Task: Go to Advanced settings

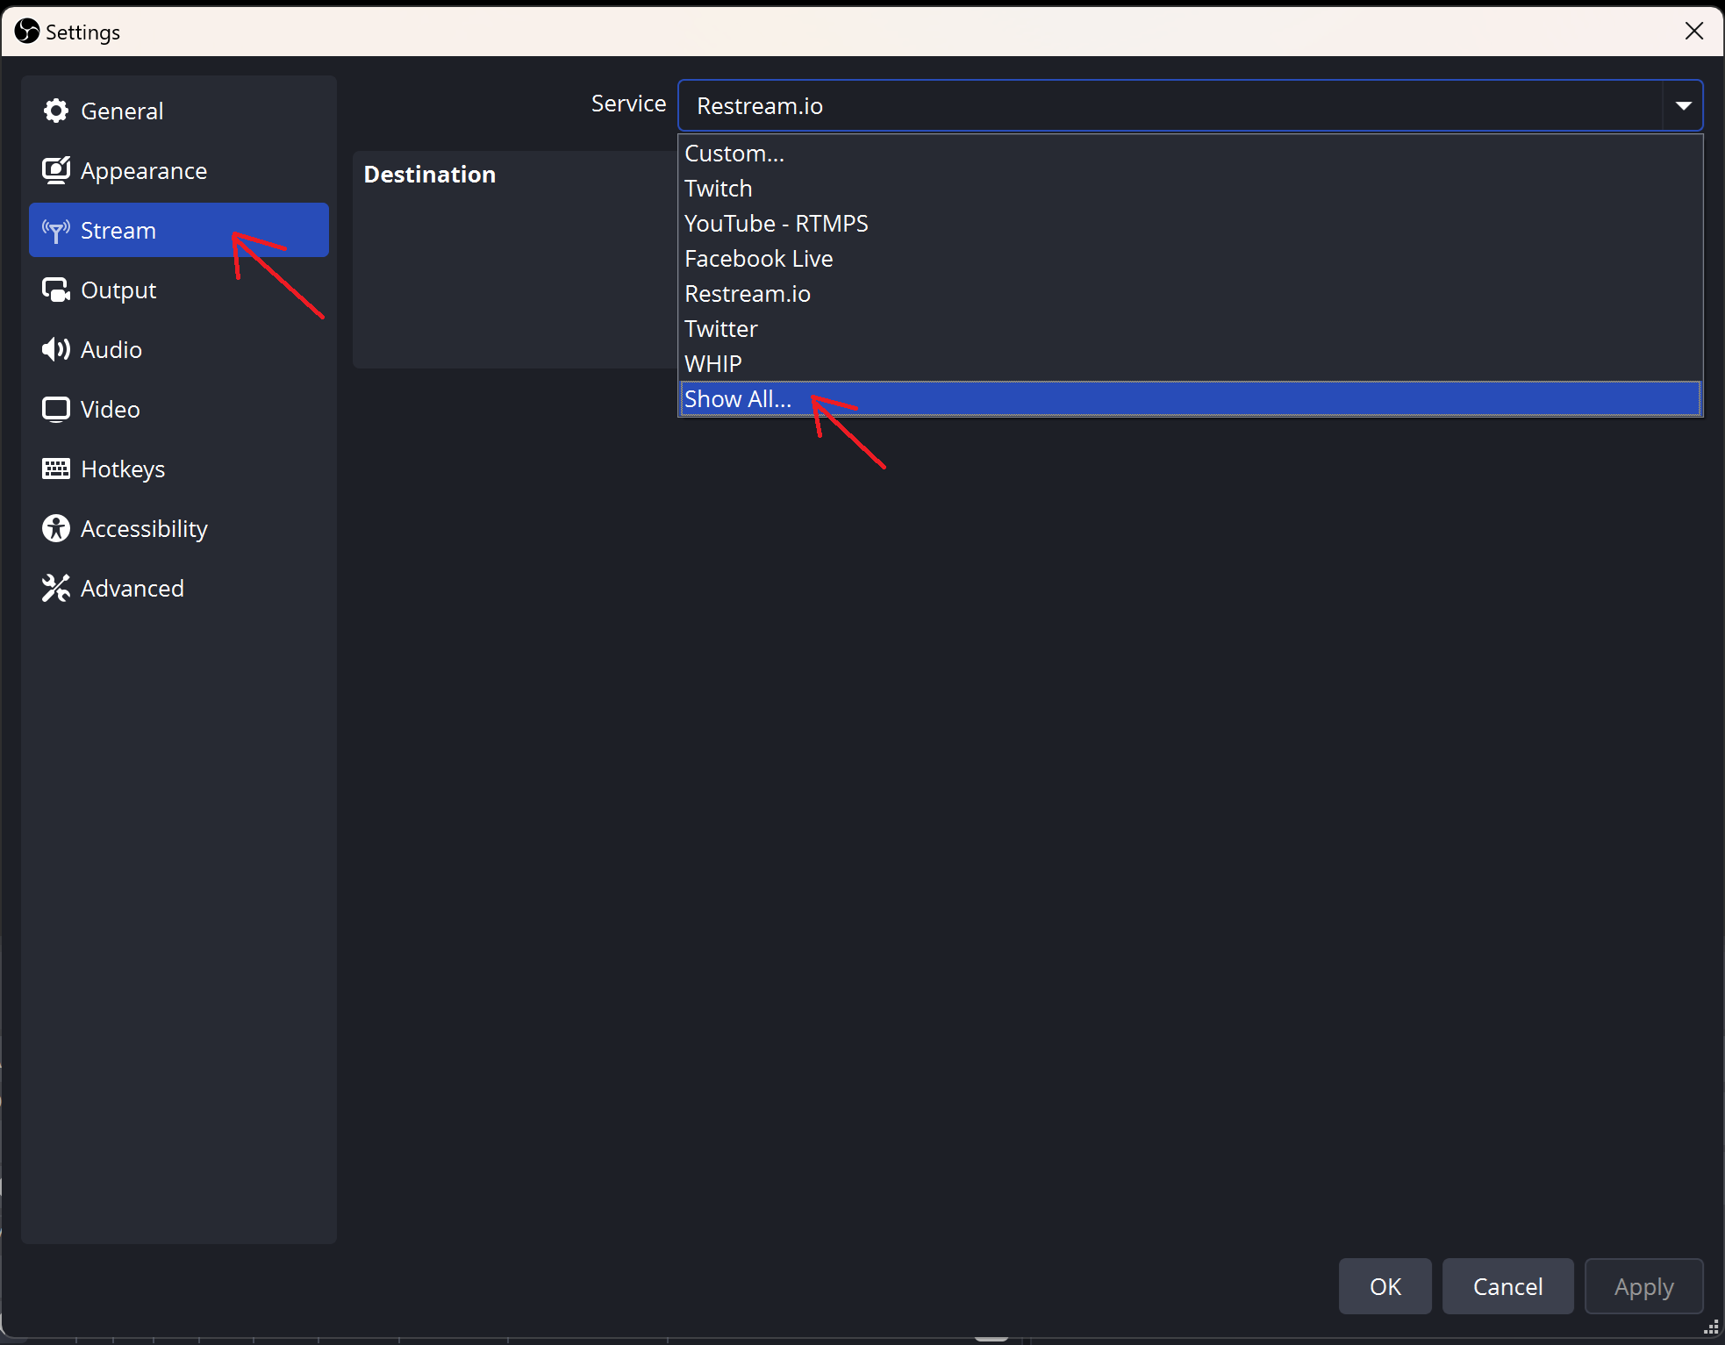Action: tap(179, 588)
